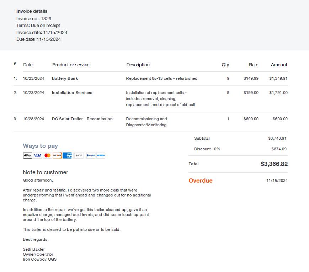Choose the Bank transfer icon
Screen dimensions: 309x272
tap(79, 155)
